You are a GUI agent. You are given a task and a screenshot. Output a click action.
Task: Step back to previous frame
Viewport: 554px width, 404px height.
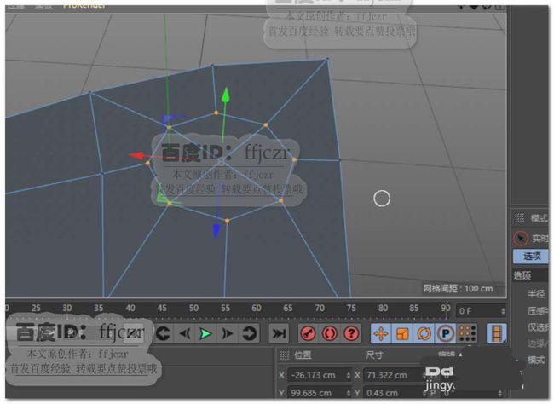point(184,333)
